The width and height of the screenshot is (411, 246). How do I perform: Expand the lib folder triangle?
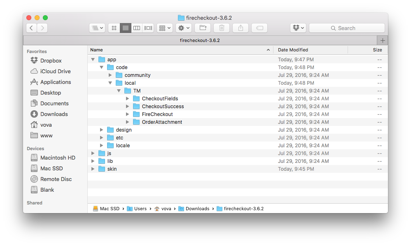(93, 161)
